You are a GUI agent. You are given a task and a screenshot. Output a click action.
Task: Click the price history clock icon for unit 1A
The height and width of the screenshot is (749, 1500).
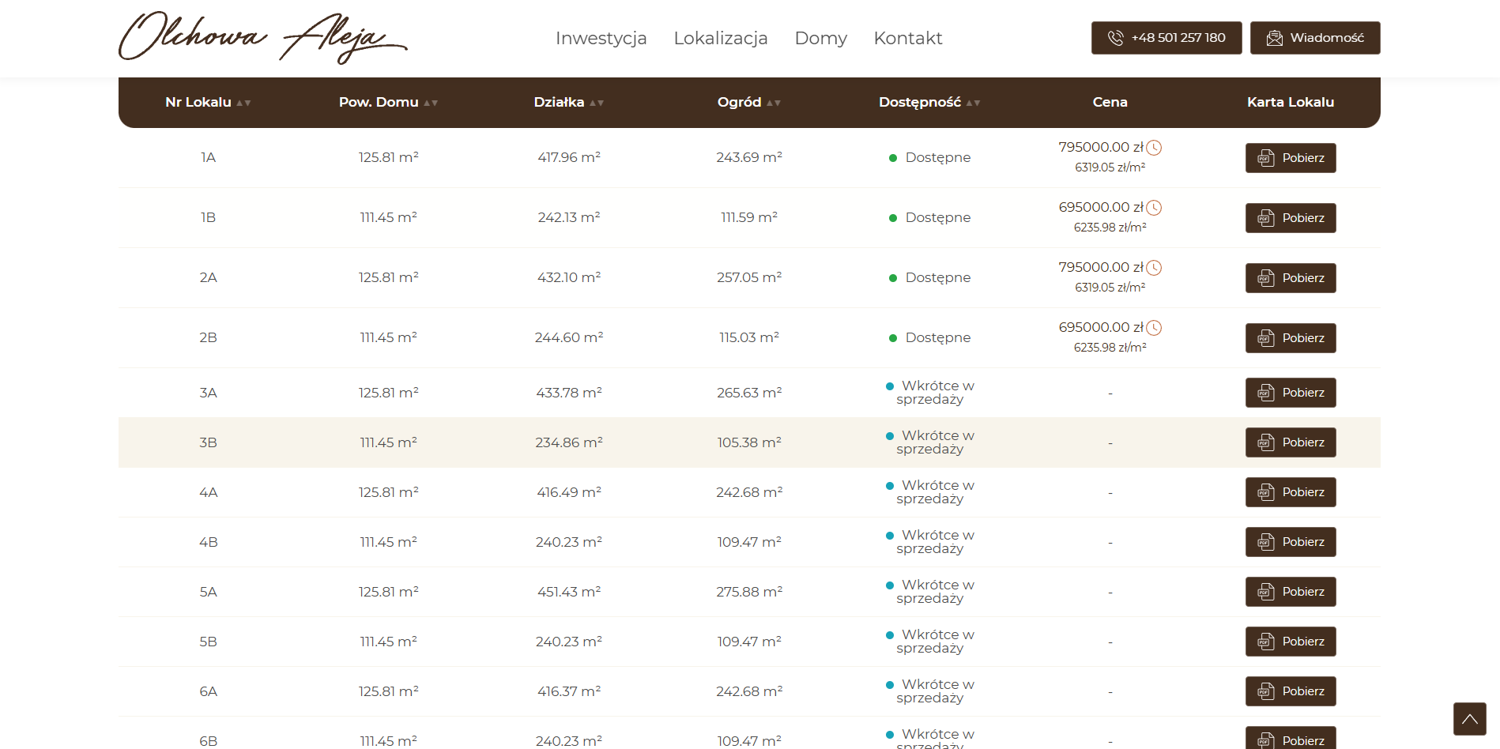click(x=1154, y=148)
